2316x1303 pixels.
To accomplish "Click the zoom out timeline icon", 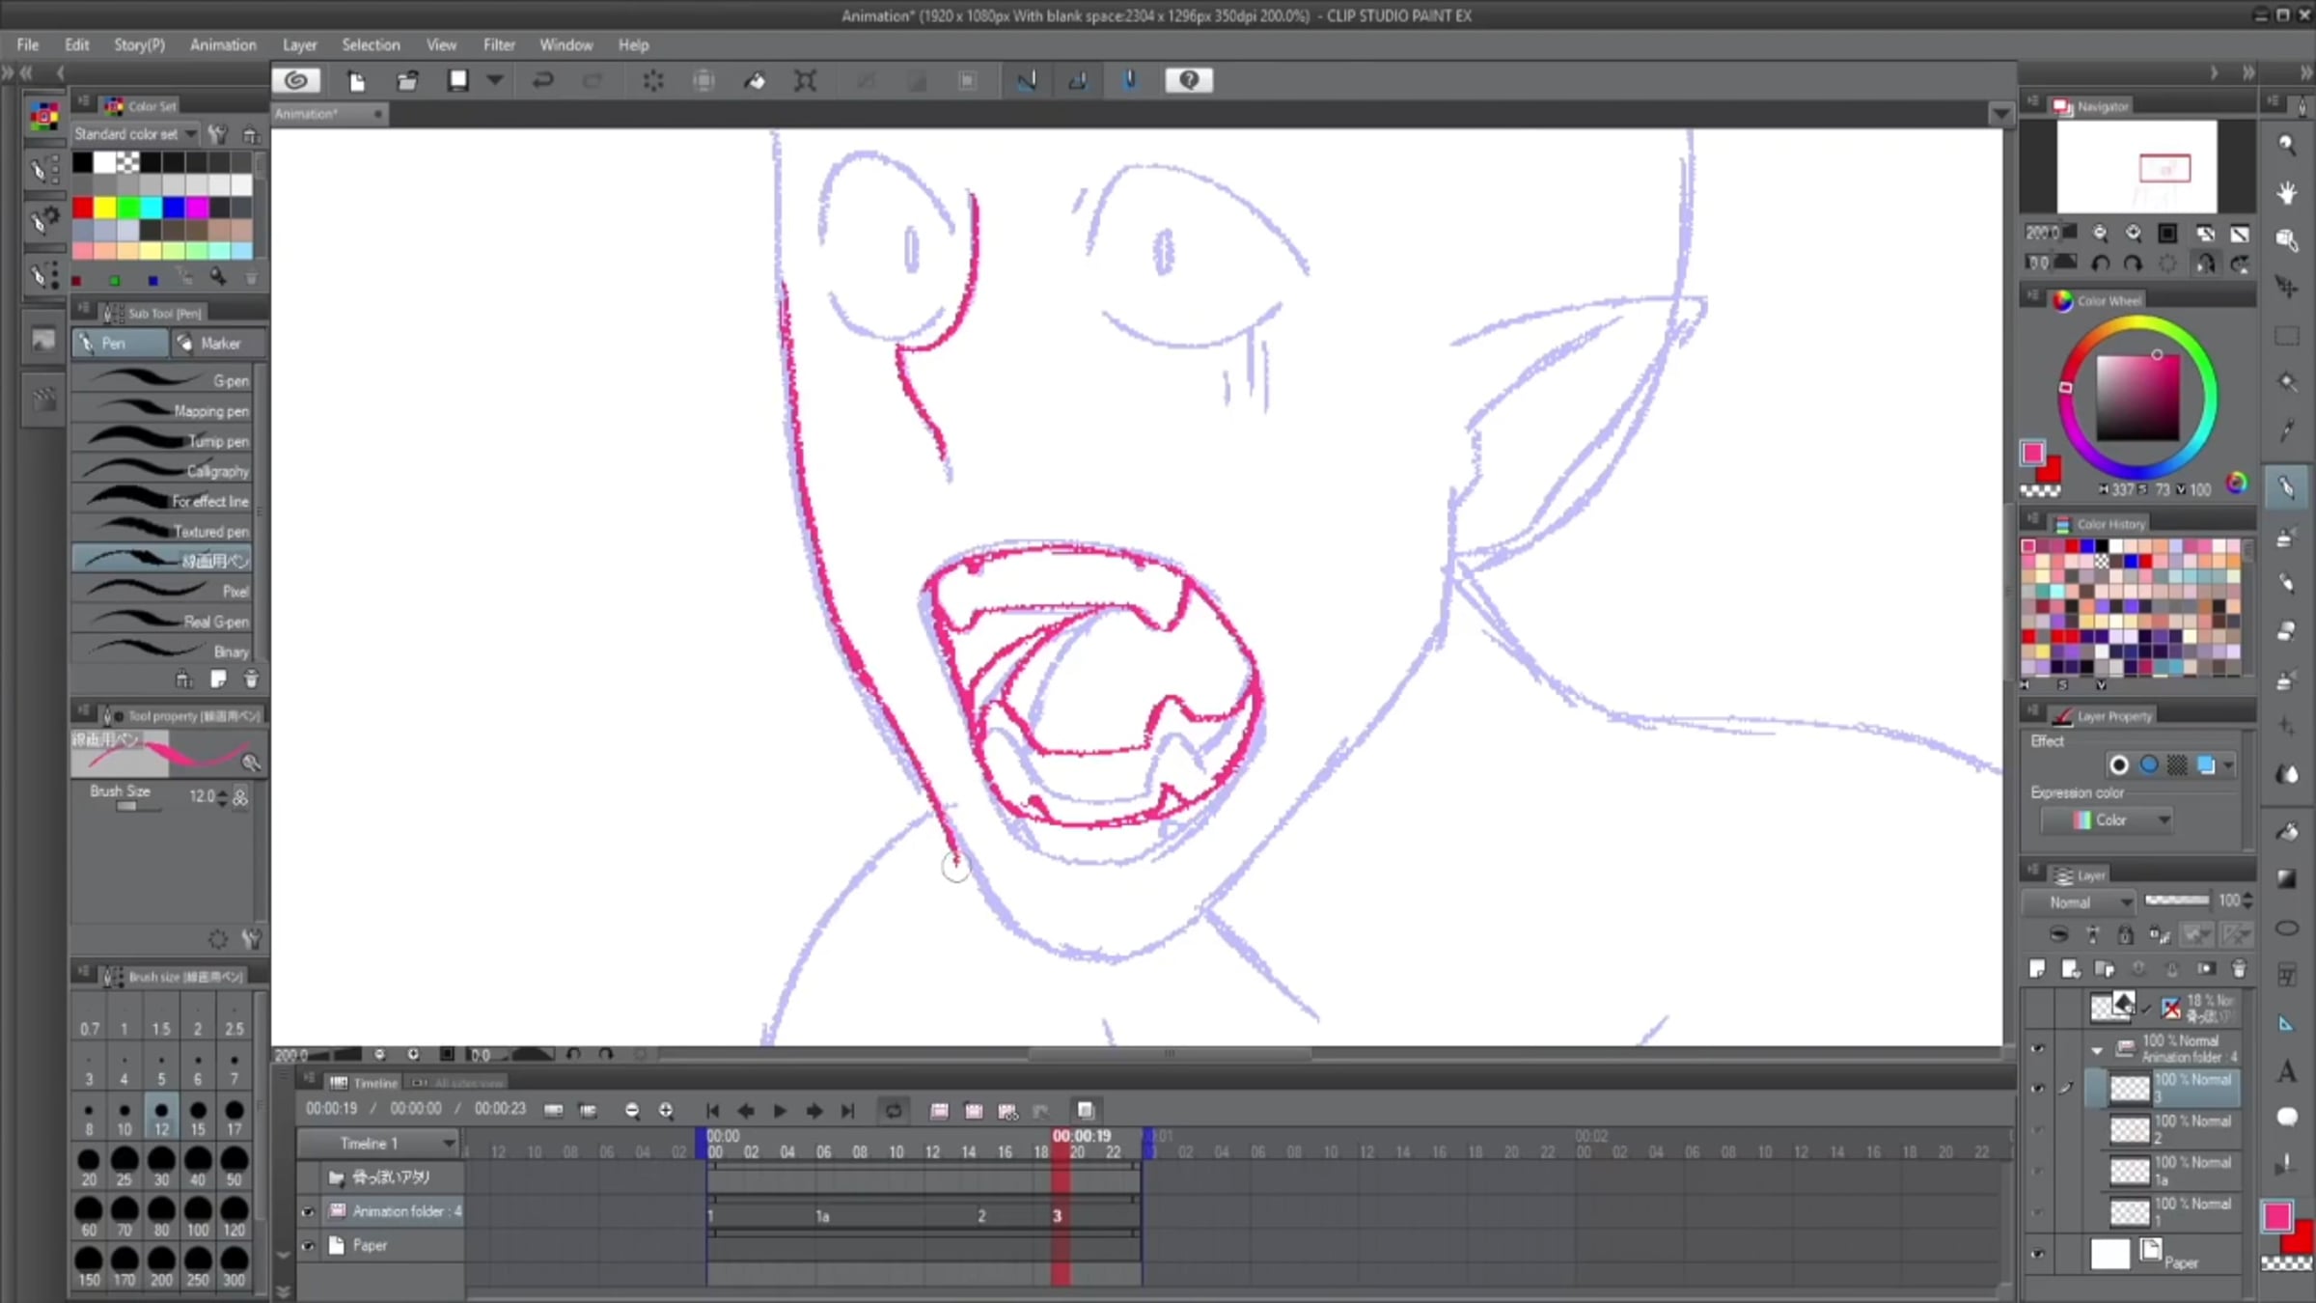I will pos(632,1111).
